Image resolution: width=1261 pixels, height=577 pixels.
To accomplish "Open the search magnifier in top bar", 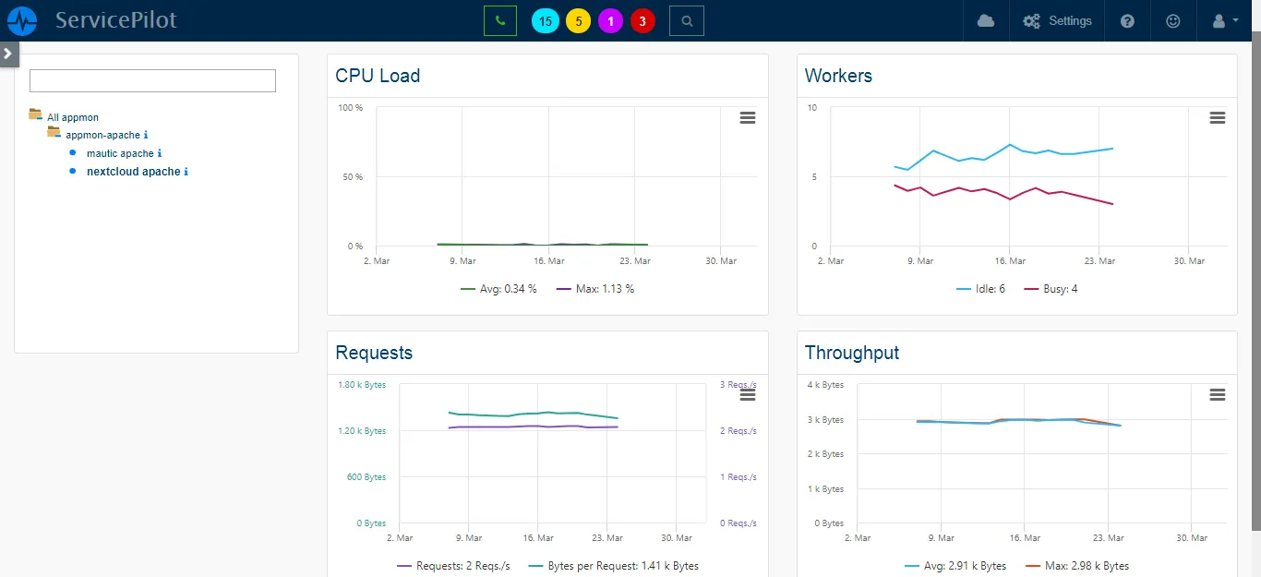I will pos(686,20).
